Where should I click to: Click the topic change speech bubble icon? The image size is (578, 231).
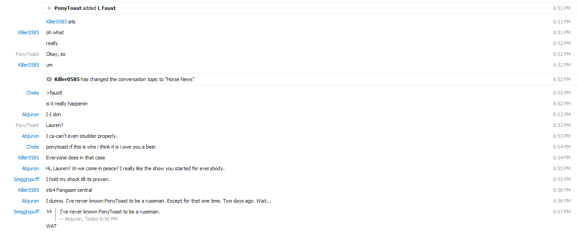[49, 79]
